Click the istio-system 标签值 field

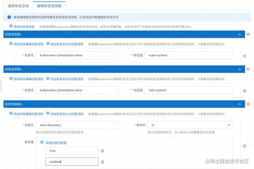click(189, 90)
